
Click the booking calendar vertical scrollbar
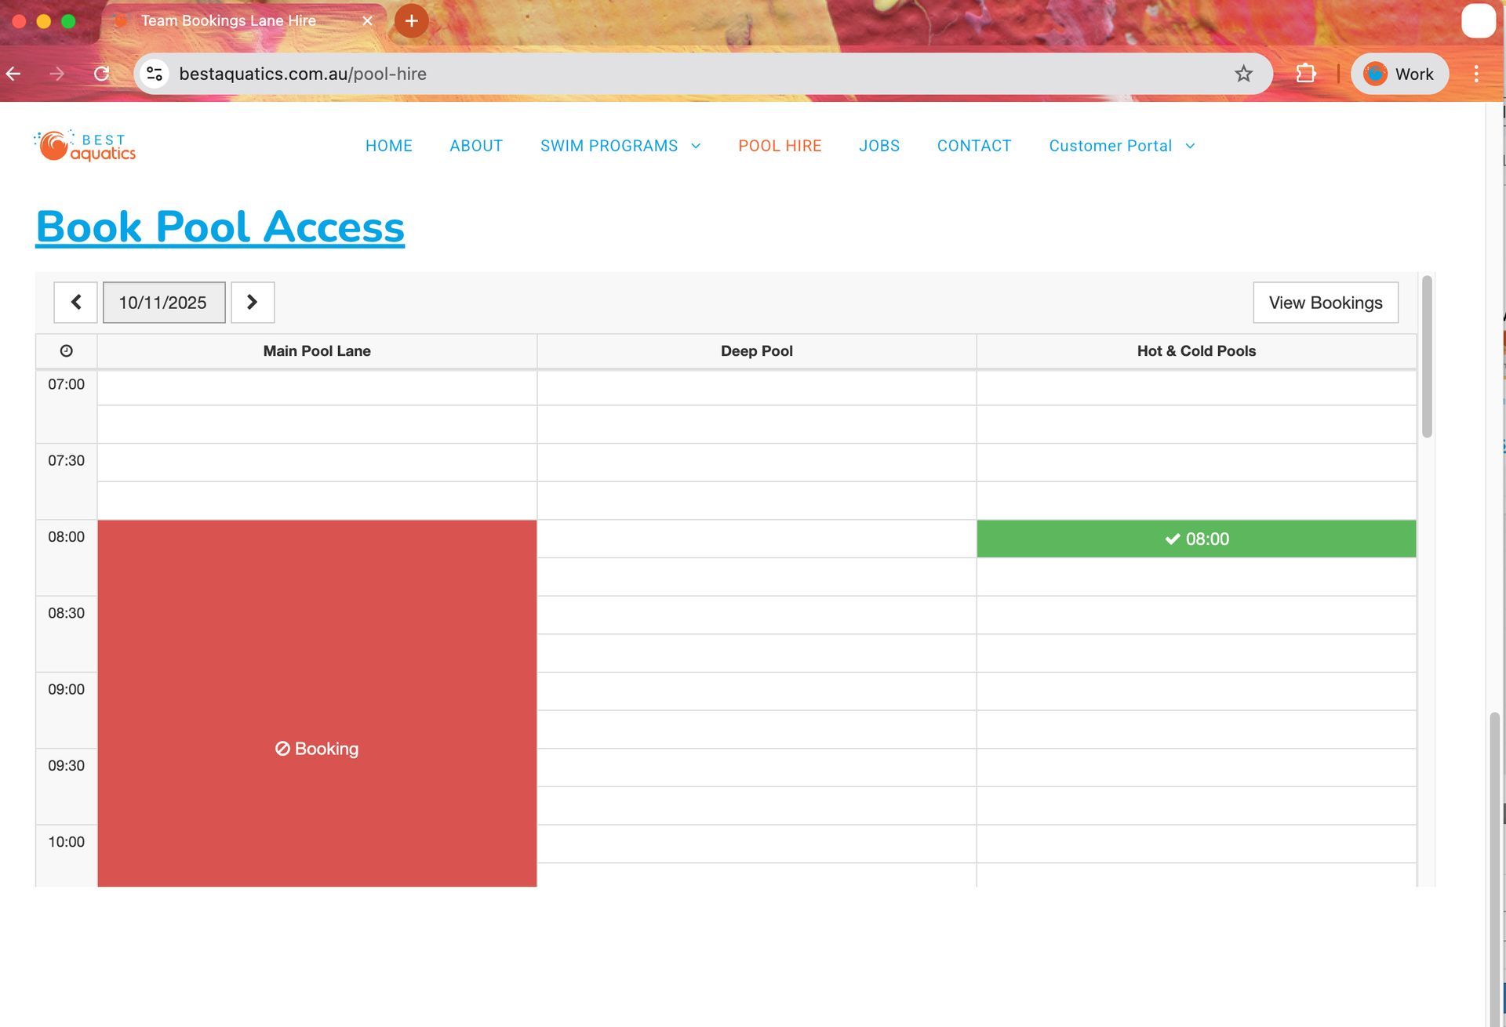[1427, 357]
